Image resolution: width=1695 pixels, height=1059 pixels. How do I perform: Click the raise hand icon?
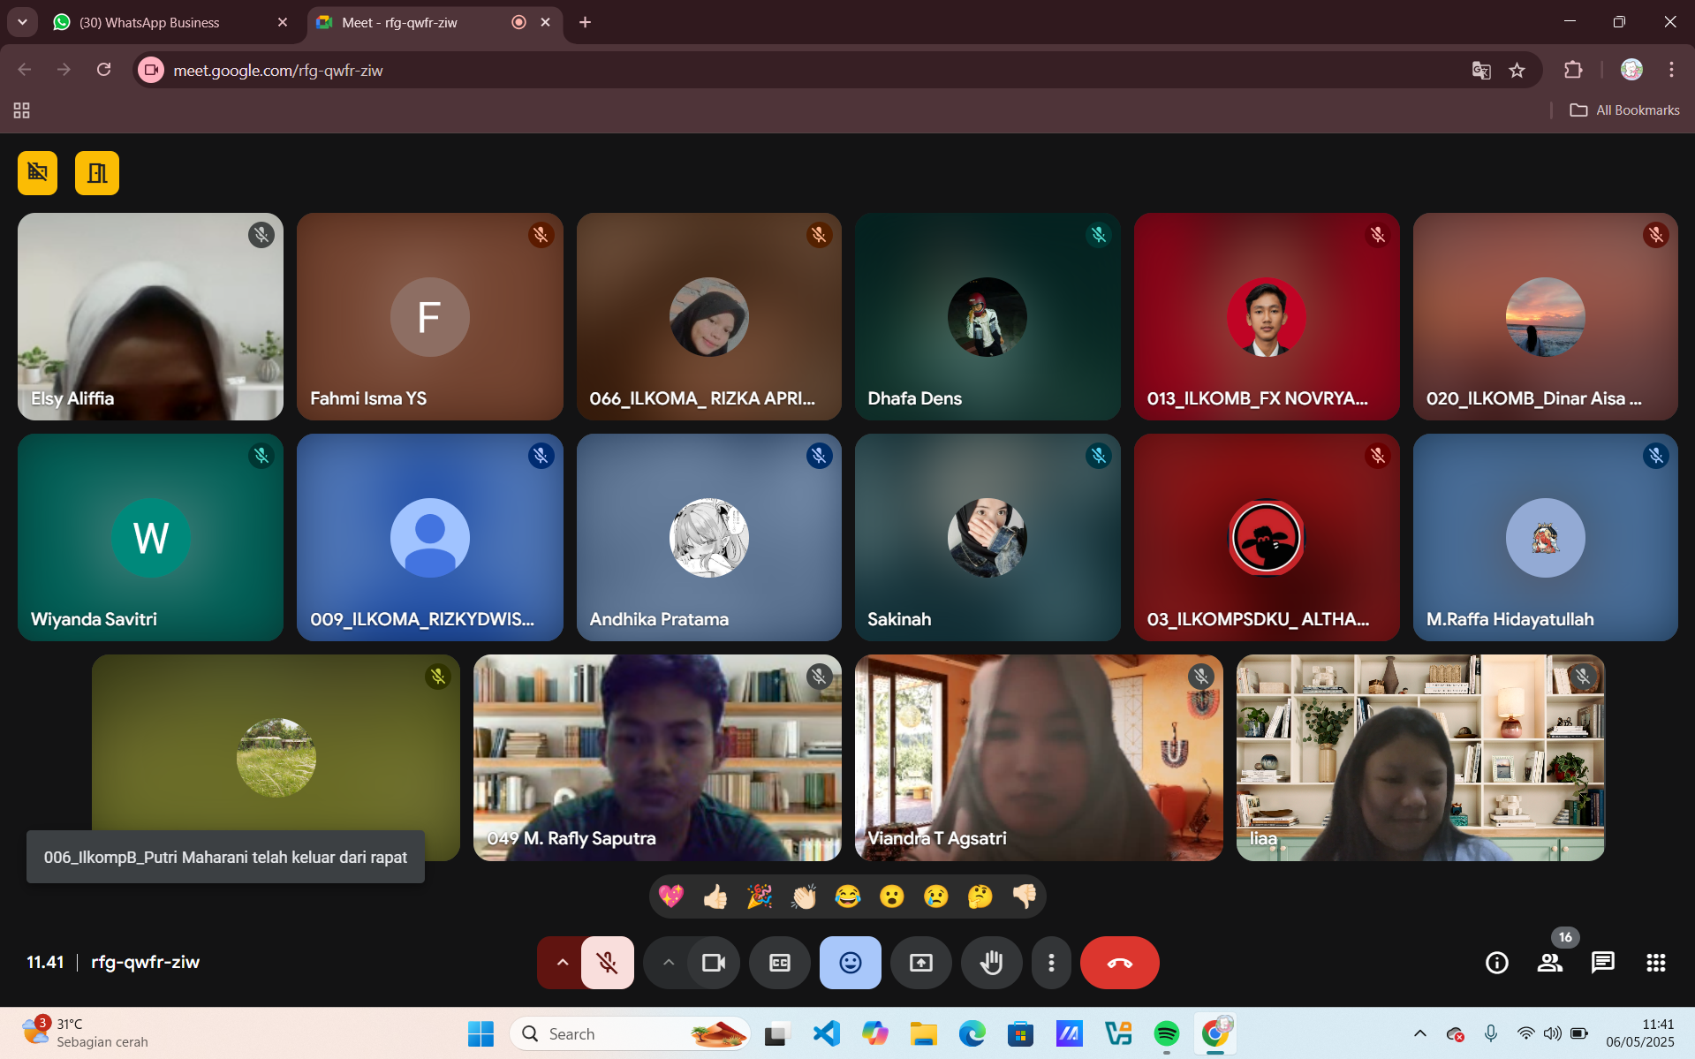click(x=991, y=963)
